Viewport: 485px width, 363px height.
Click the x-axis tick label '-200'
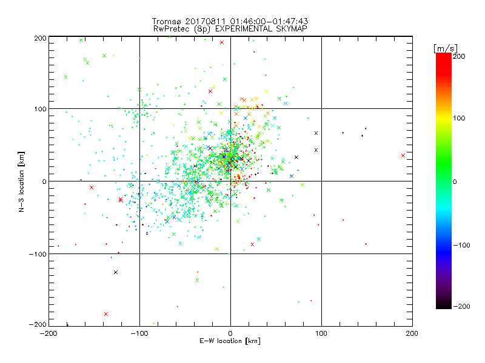click(48, 333)
